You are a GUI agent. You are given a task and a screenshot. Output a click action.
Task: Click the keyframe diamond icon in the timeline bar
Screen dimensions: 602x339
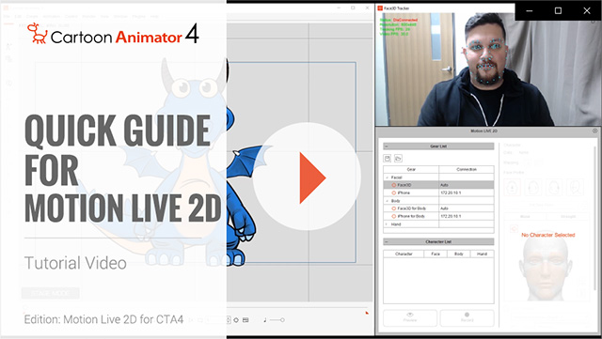tap(236, 320)
